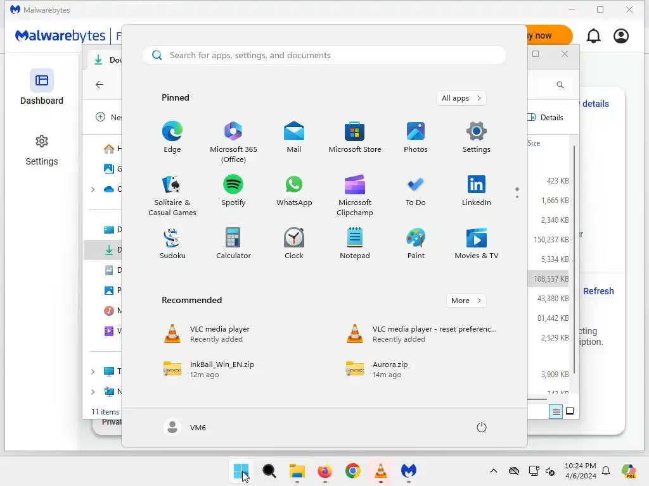Expand This PC node in navigation pane
Image resolution: width=649 pixels, height=486 pixels.
coord(93,371)
